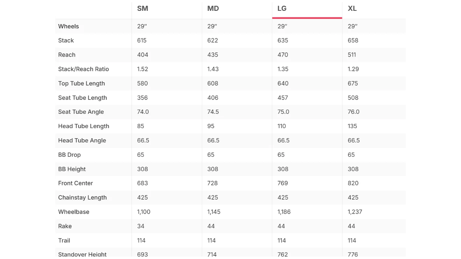Click the Stack/Reach Ratio row label
461x259 pixels.
tap(84, 69)
